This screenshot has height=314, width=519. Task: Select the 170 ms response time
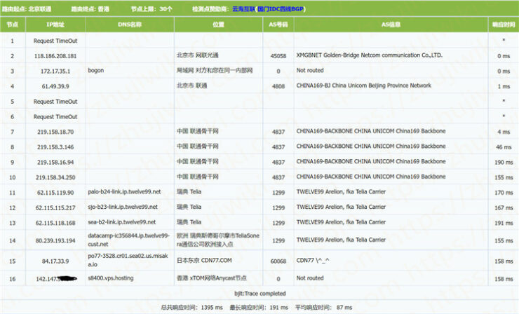504,193
